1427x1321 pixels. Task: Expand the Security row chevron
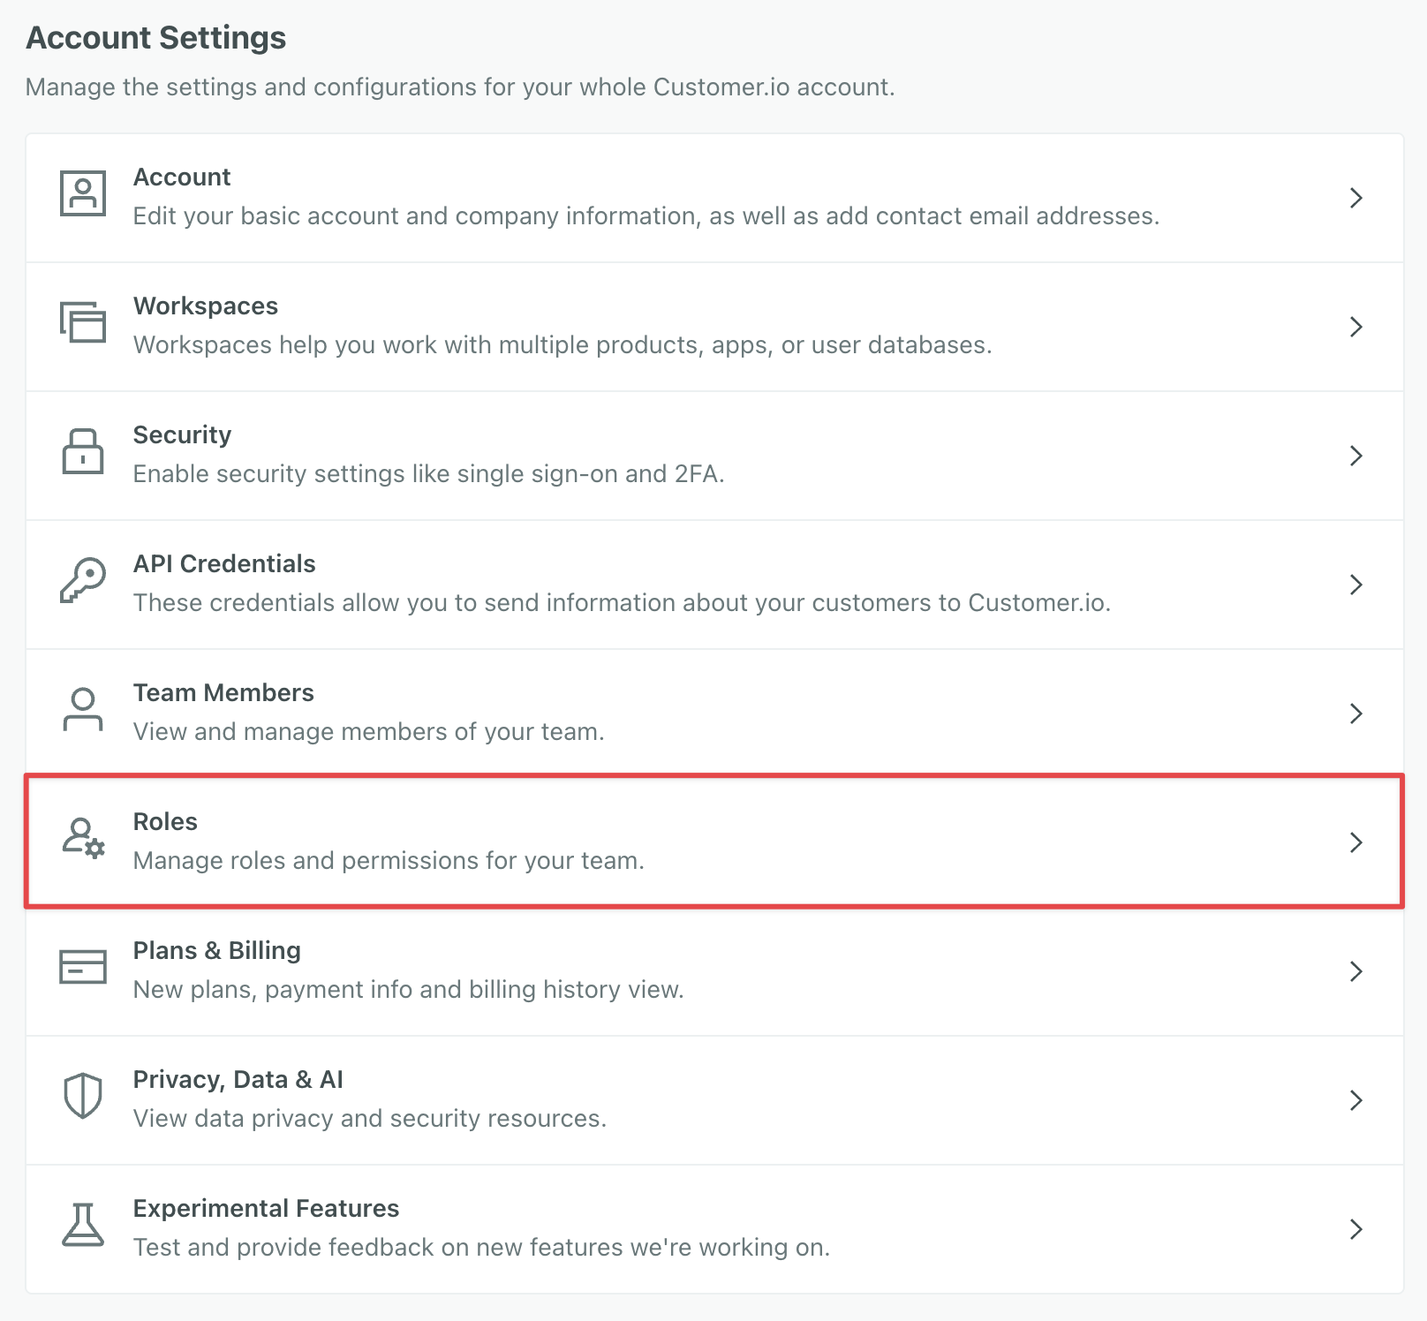(1357, 457)
